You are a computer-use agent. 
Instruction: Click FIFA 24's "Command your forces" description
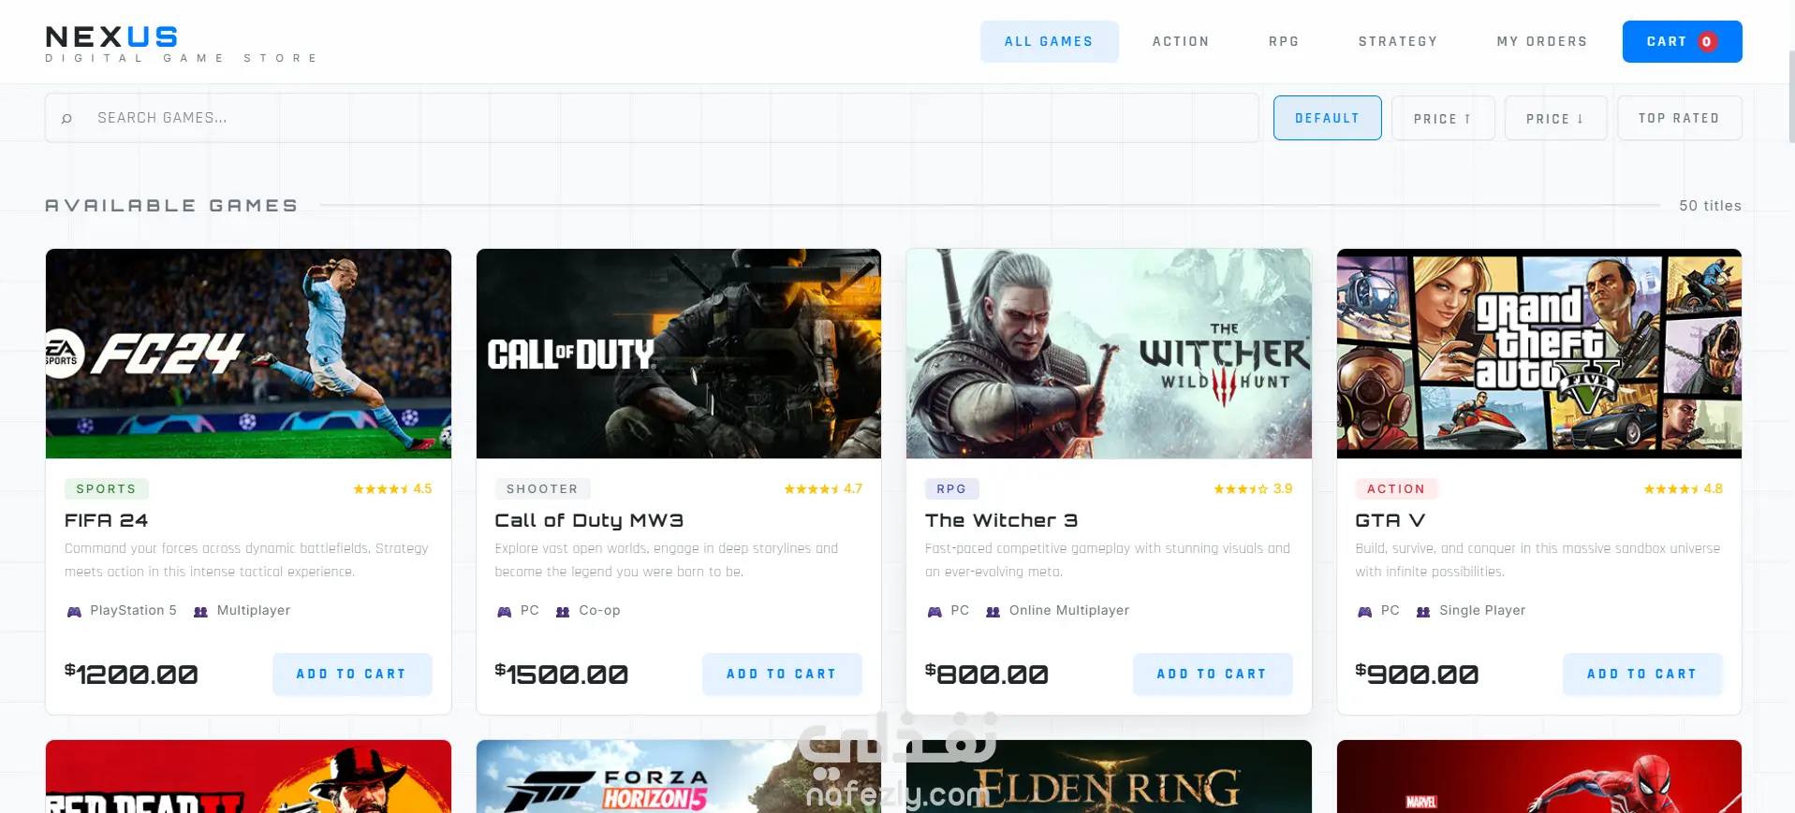[x=246, y=560]
